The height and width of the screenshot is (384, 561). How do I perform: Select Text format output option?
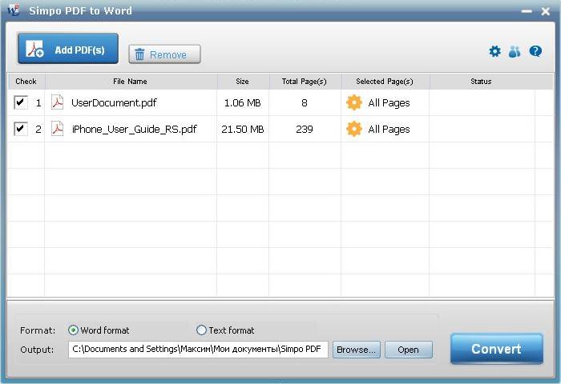coord(202,330)
